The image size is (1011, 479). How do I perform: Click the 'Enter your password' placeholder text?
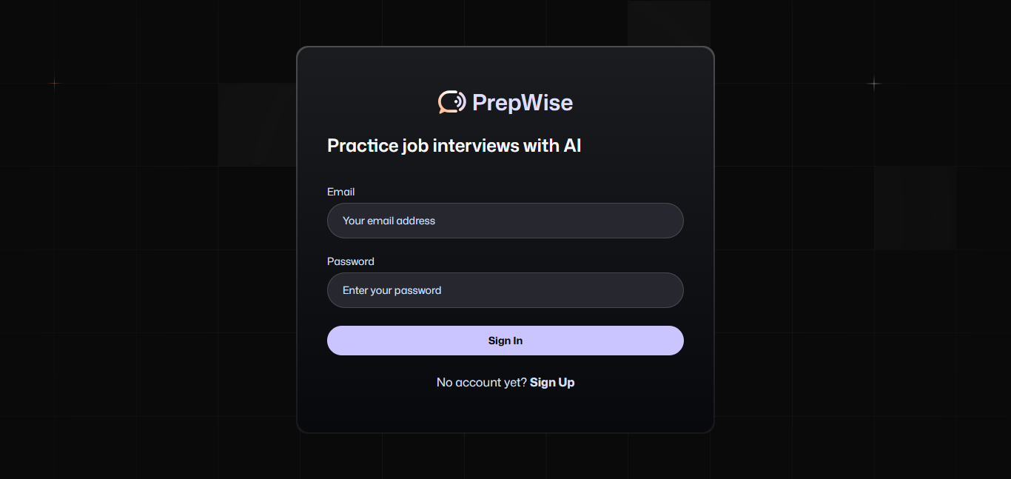pos(392,290)
